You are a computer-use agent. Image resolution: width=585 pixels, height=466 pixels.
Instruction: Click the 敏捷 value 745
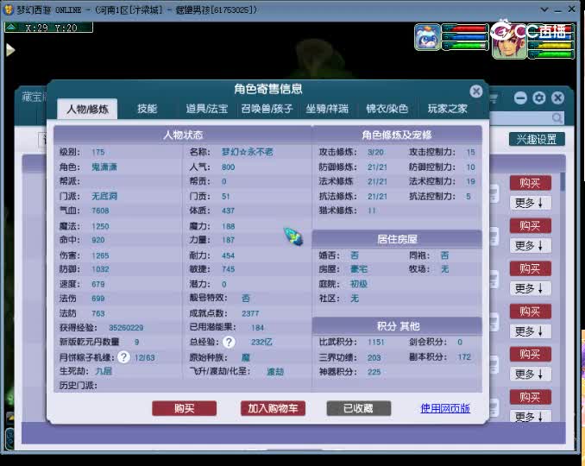point(228,269)
